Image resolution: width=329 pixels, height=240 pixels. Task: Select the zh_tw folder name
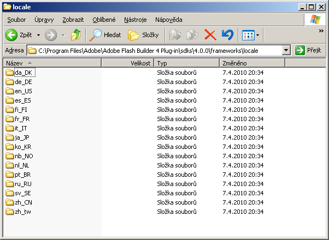[22, 212]
